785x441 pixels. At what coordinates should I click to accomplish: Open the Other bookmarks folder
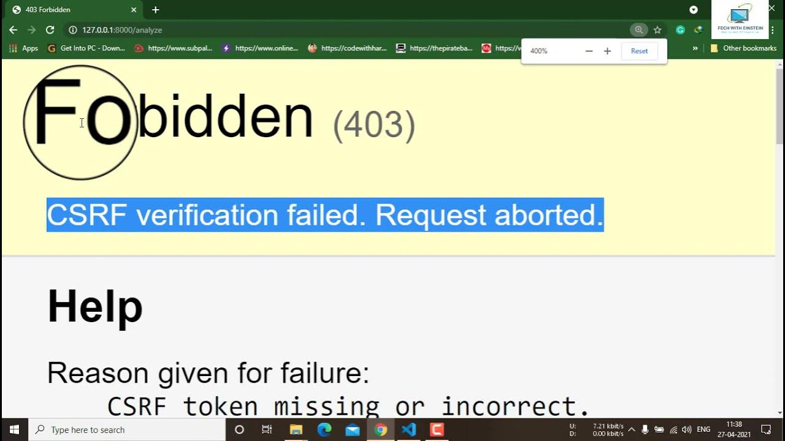pos(743,48)
